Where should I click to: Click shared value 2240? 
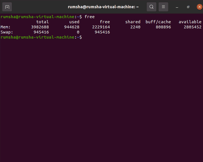(135, 27)
